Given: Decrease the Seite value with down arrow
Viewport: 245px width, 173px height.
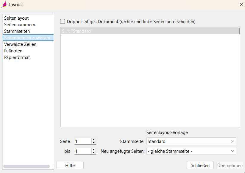Looking at the screenshot, I should coord(94,143).
